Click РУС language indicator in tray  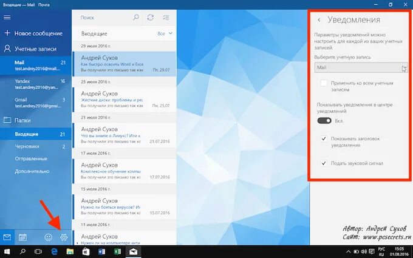pyautogui.click(x=381, y=252)
